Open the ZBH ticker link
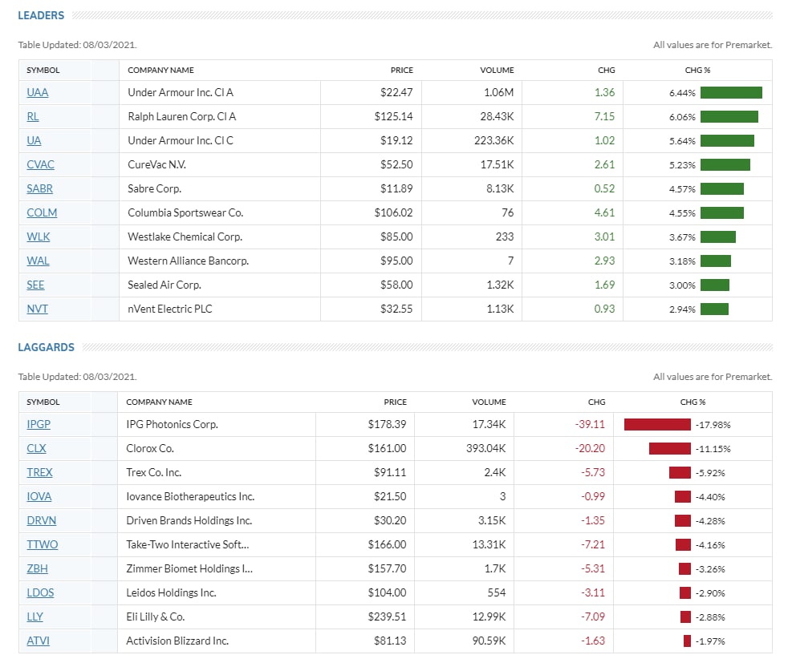This screenshot has width=788, height=663. [37, 569]
